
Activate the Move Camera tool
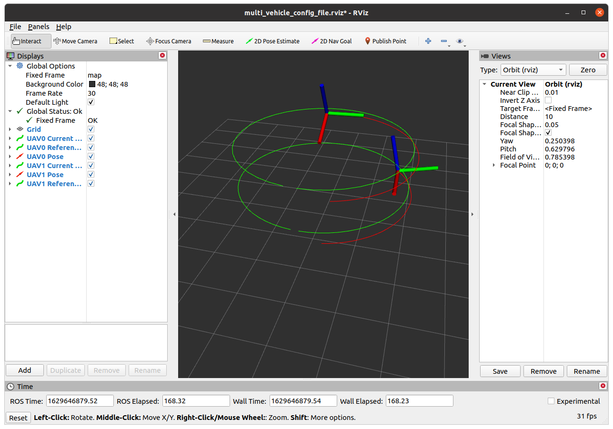pyautogui.click(x=75, y=41)
